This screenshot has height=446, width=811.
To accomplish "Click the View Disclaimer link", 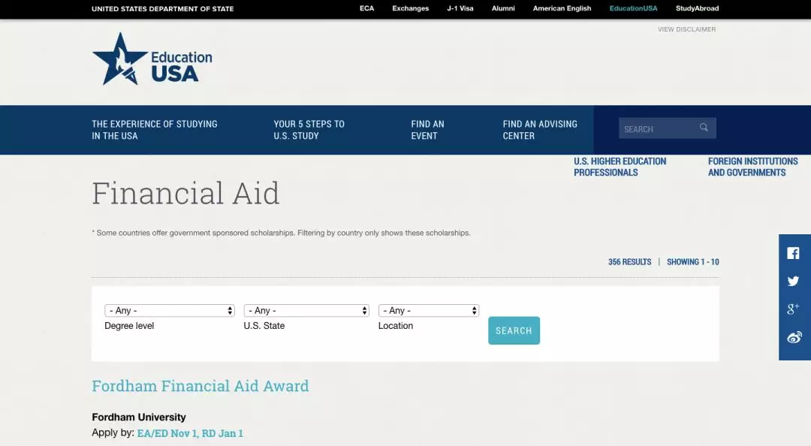I will [x=687, y=29].
